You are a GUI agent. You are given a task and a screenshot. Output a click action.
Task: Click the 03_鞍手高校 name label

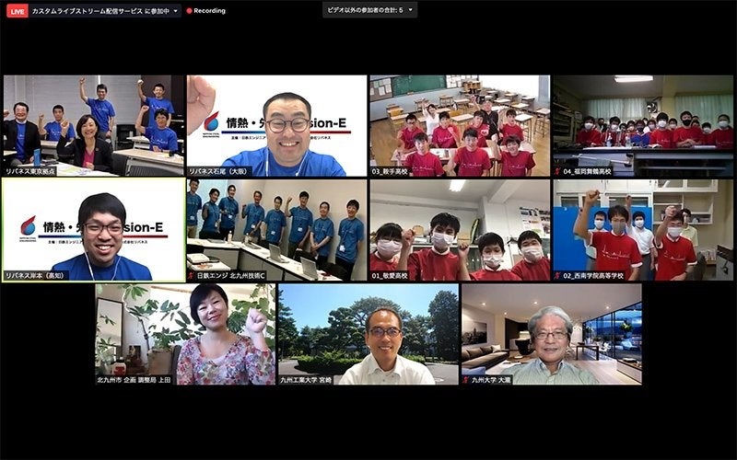tap(390, 172)
